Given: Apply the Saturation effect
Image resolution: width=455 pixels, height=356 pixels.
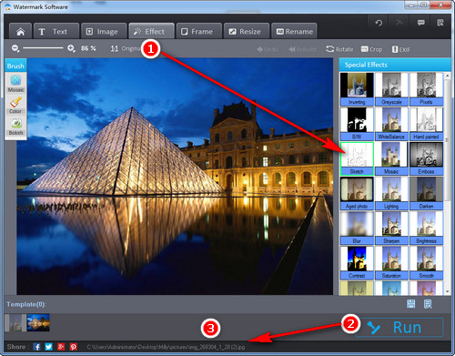Looking at the screenshot, I should click(391, 263).
